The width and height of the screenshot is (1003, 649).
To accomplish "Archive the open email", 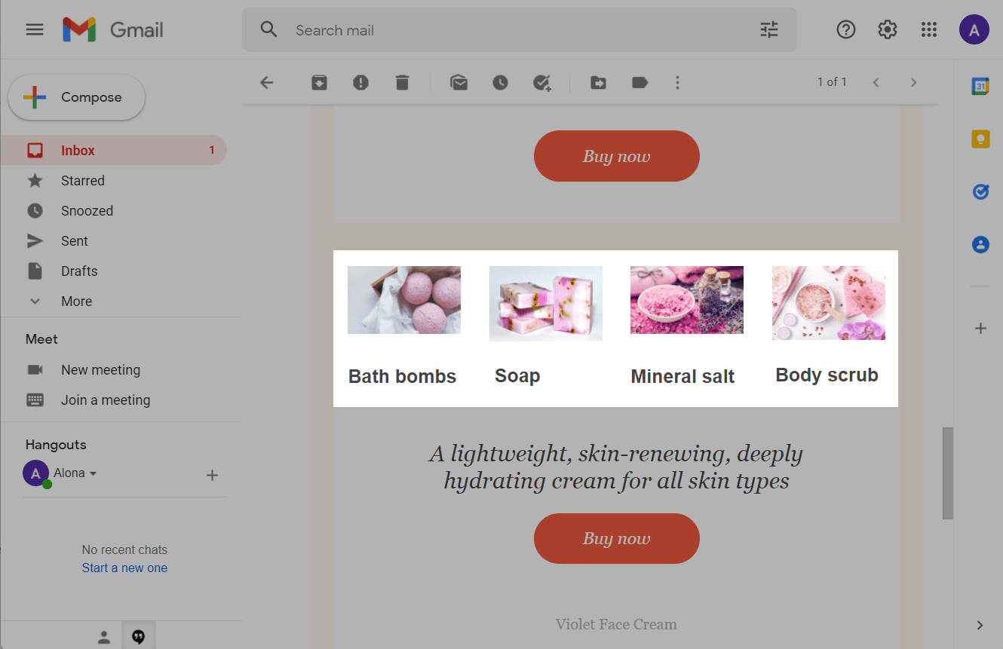I will (319, 83).
